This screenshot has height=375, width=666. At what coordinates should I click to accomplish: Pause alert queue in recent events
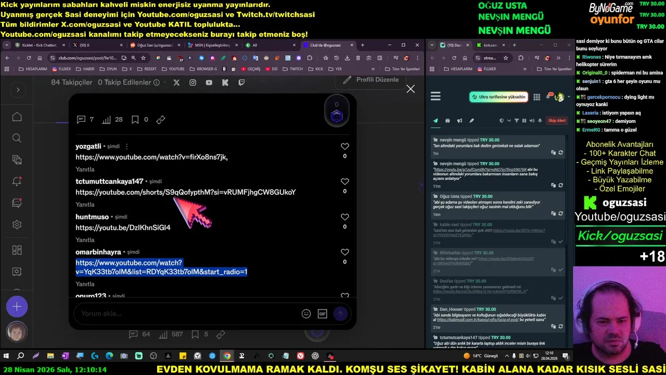point(524,121)
